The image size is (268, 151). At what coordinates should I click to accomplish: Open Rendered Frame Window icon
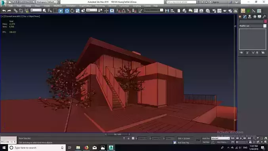pos(220,11)
